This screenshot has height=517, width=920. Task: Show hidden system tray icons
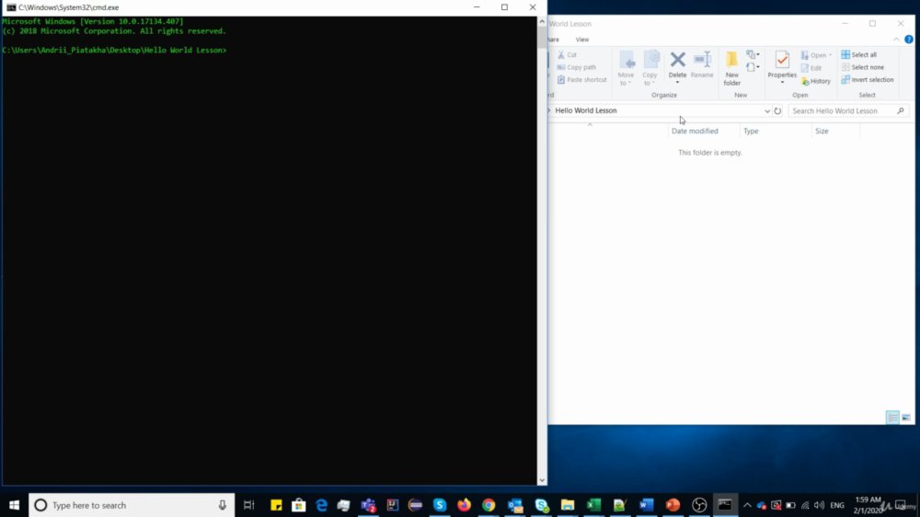pos(747,505)
